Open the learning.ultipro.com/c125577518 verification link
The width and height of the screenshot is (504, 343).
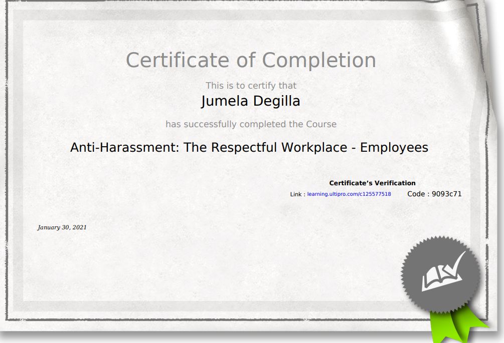pyautogui.click(x=349, y=194)
